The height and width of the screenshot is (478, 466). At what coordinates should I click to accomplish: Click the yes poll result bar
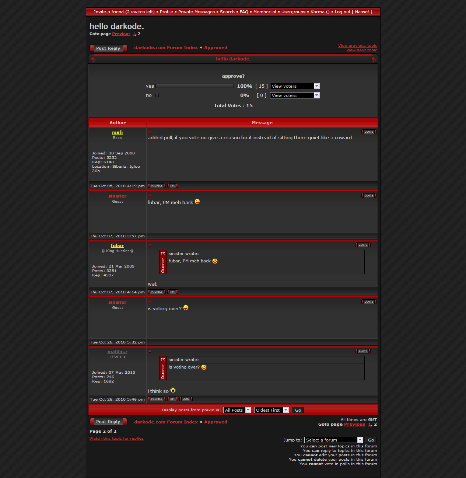195,86
